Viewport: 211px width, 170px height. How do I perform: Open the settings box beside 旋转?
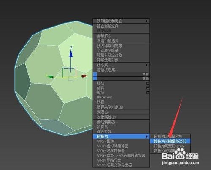click(x=148, y=88)
